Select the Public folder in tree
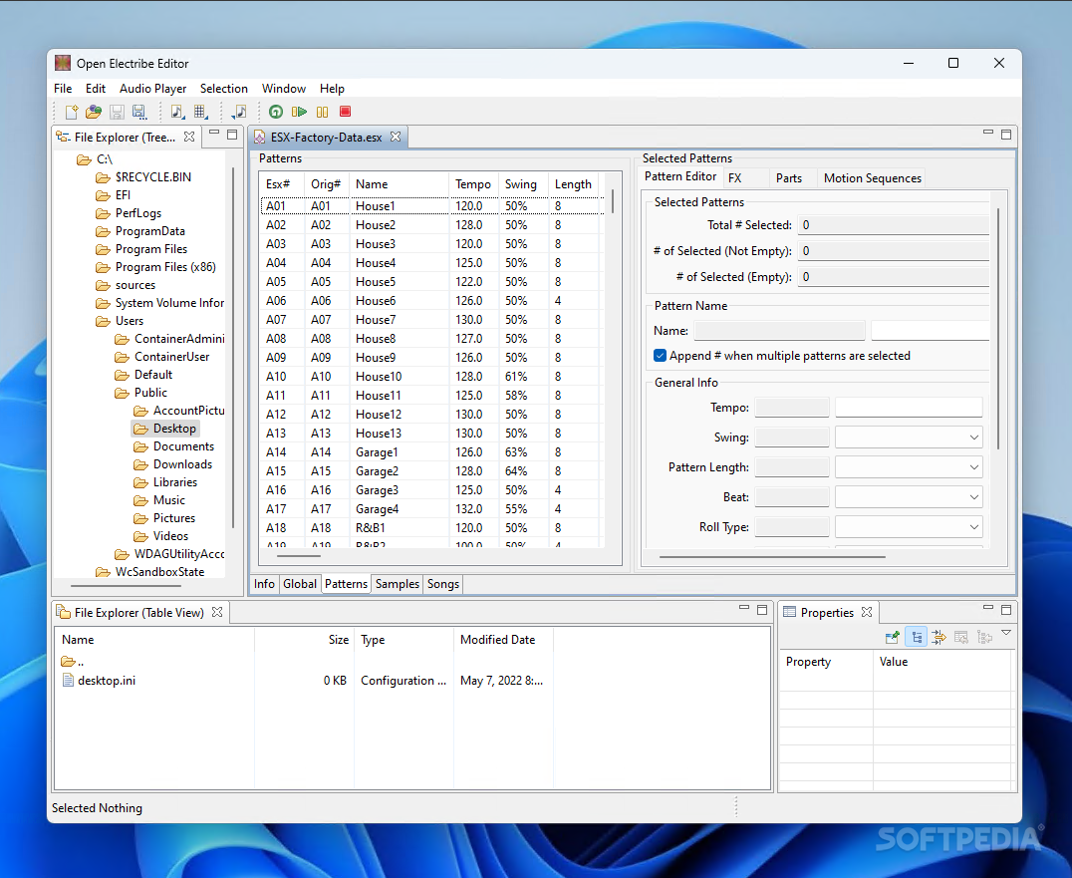 click(150, 393)
